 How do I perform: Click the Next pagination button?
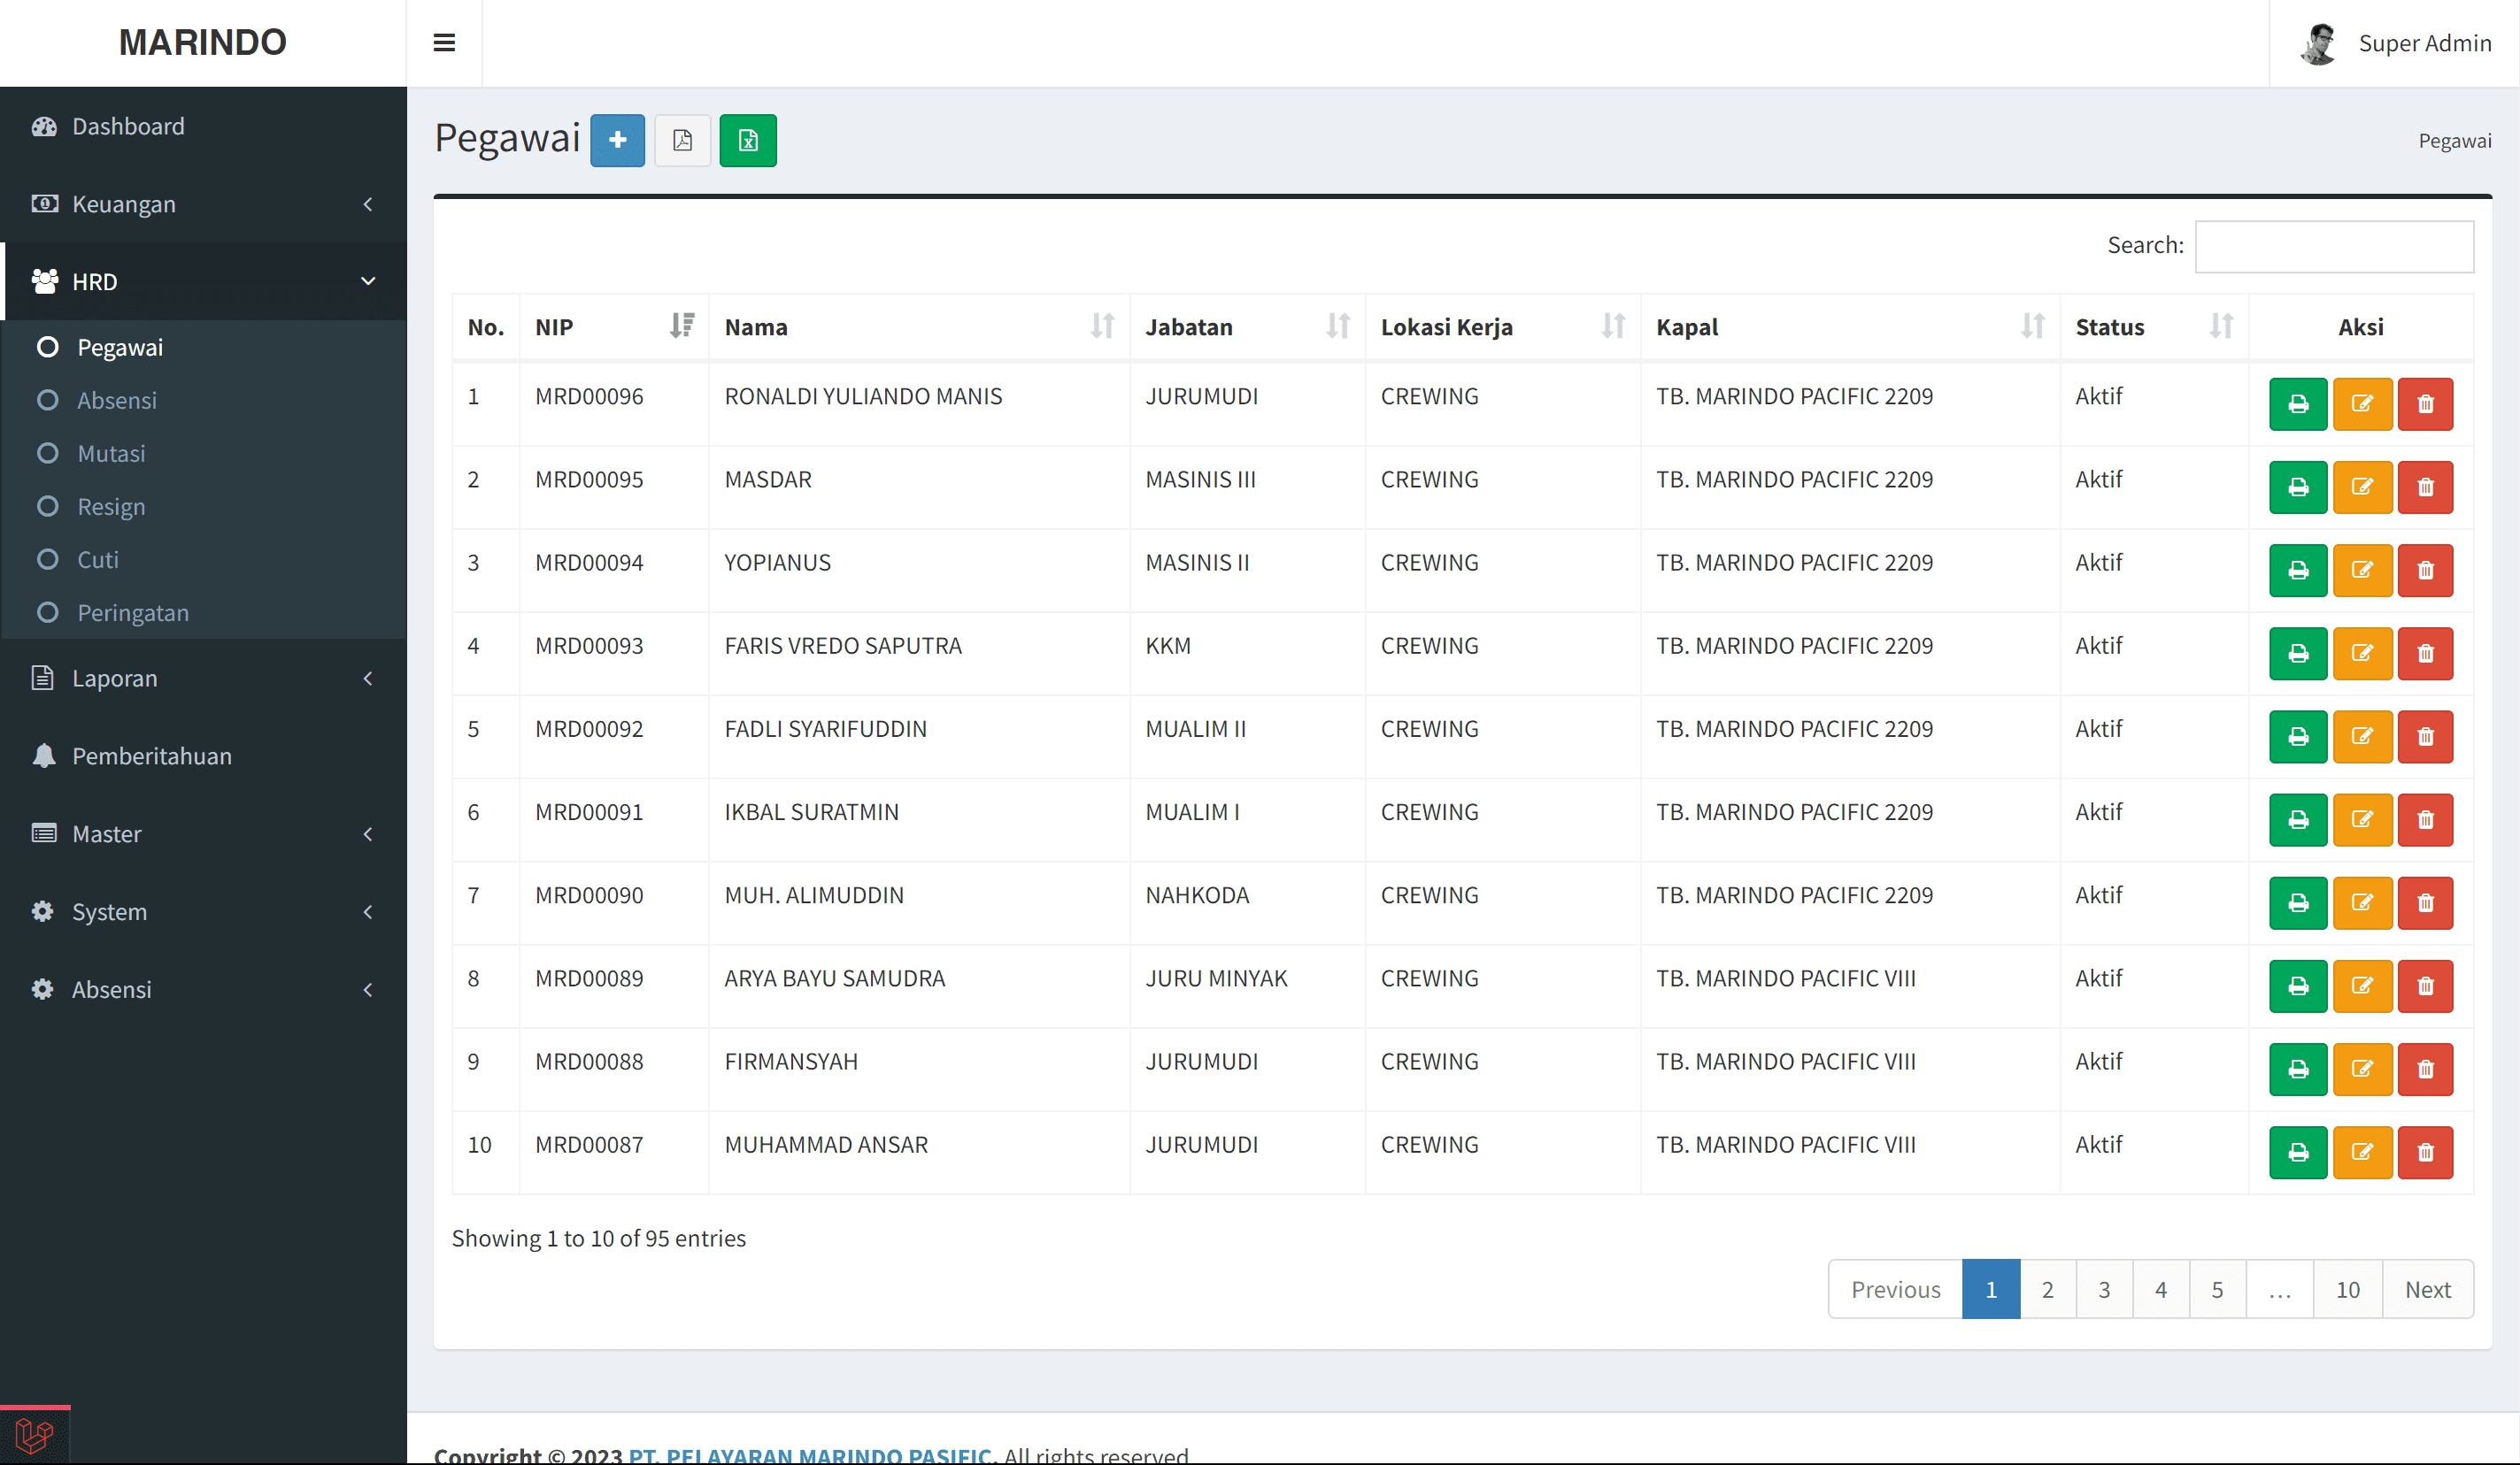[x=2427, y=1289]
